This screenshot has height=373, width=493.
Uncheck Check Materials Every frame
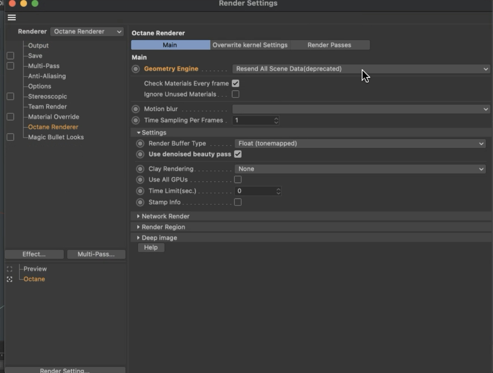coord(235,84)
